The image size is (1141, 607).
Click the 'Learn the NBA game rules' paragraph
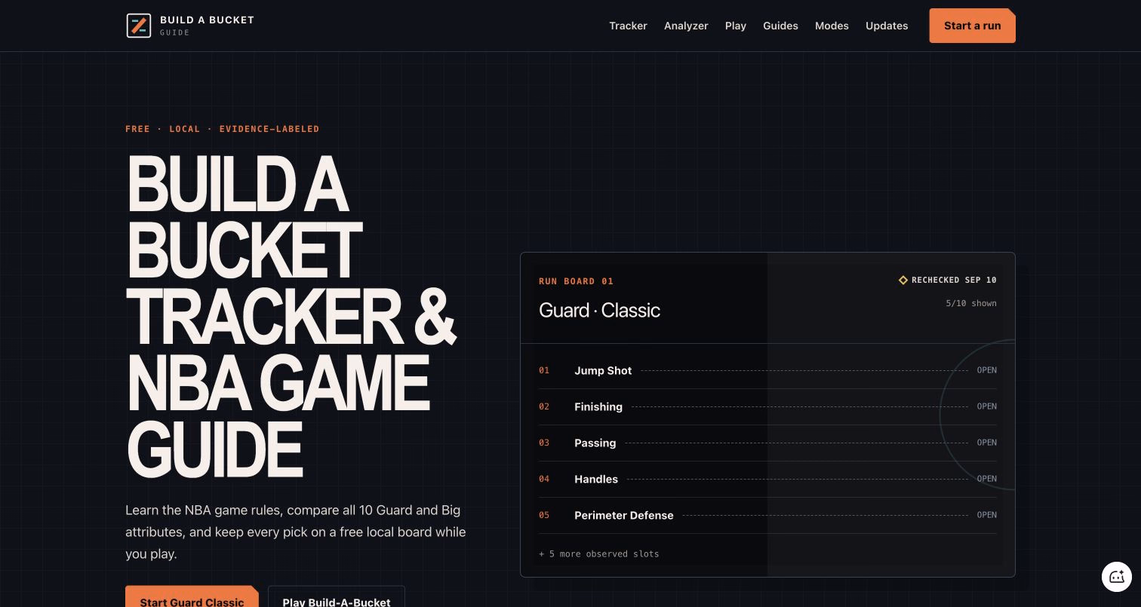(x=296, y=532)
